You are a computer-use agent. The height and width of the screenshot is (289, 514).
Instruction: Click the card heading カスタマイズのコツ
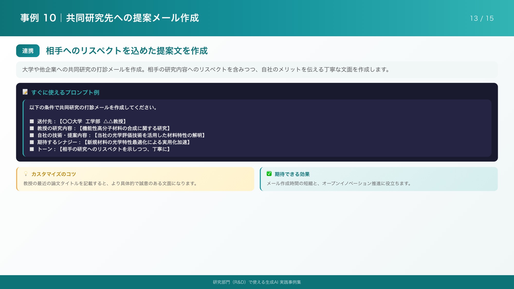54,174
